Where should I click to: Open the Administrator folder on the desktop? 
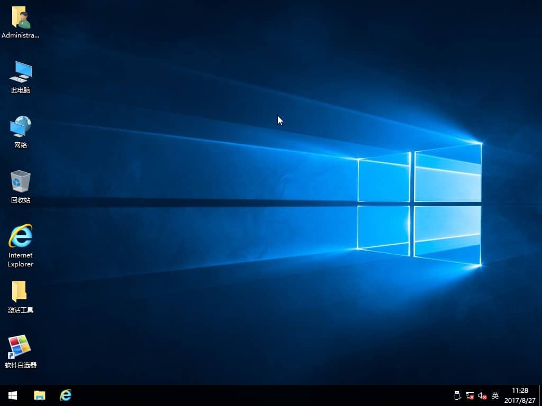point(20,19)
